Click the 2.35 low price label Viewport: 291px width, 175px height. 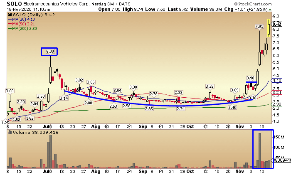(149, 108)
